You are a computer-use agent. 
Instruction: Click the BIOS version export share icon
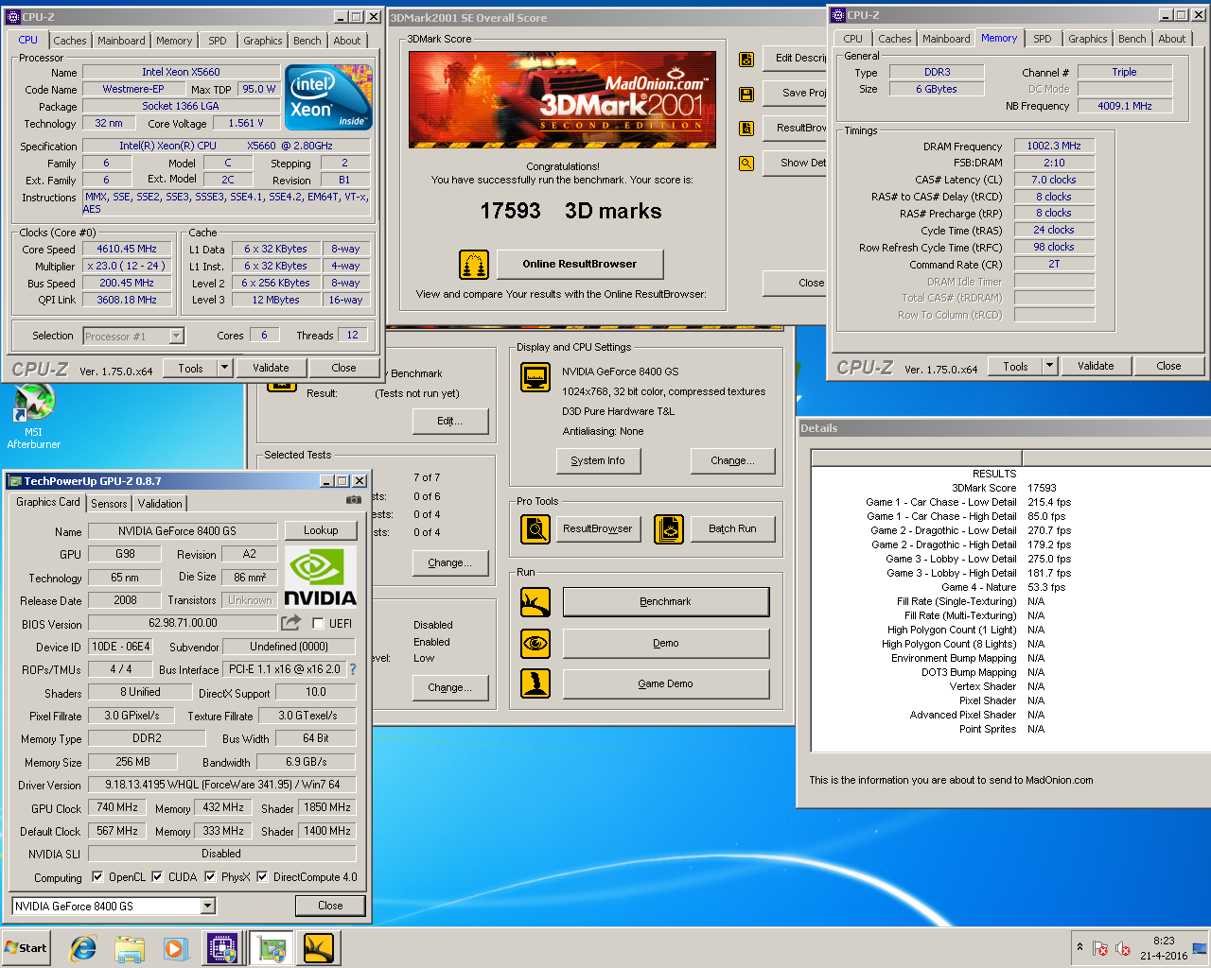290,623
